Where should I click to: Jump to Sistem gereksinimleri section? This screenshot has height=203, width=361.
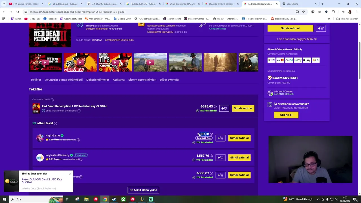tap(142, 80)
